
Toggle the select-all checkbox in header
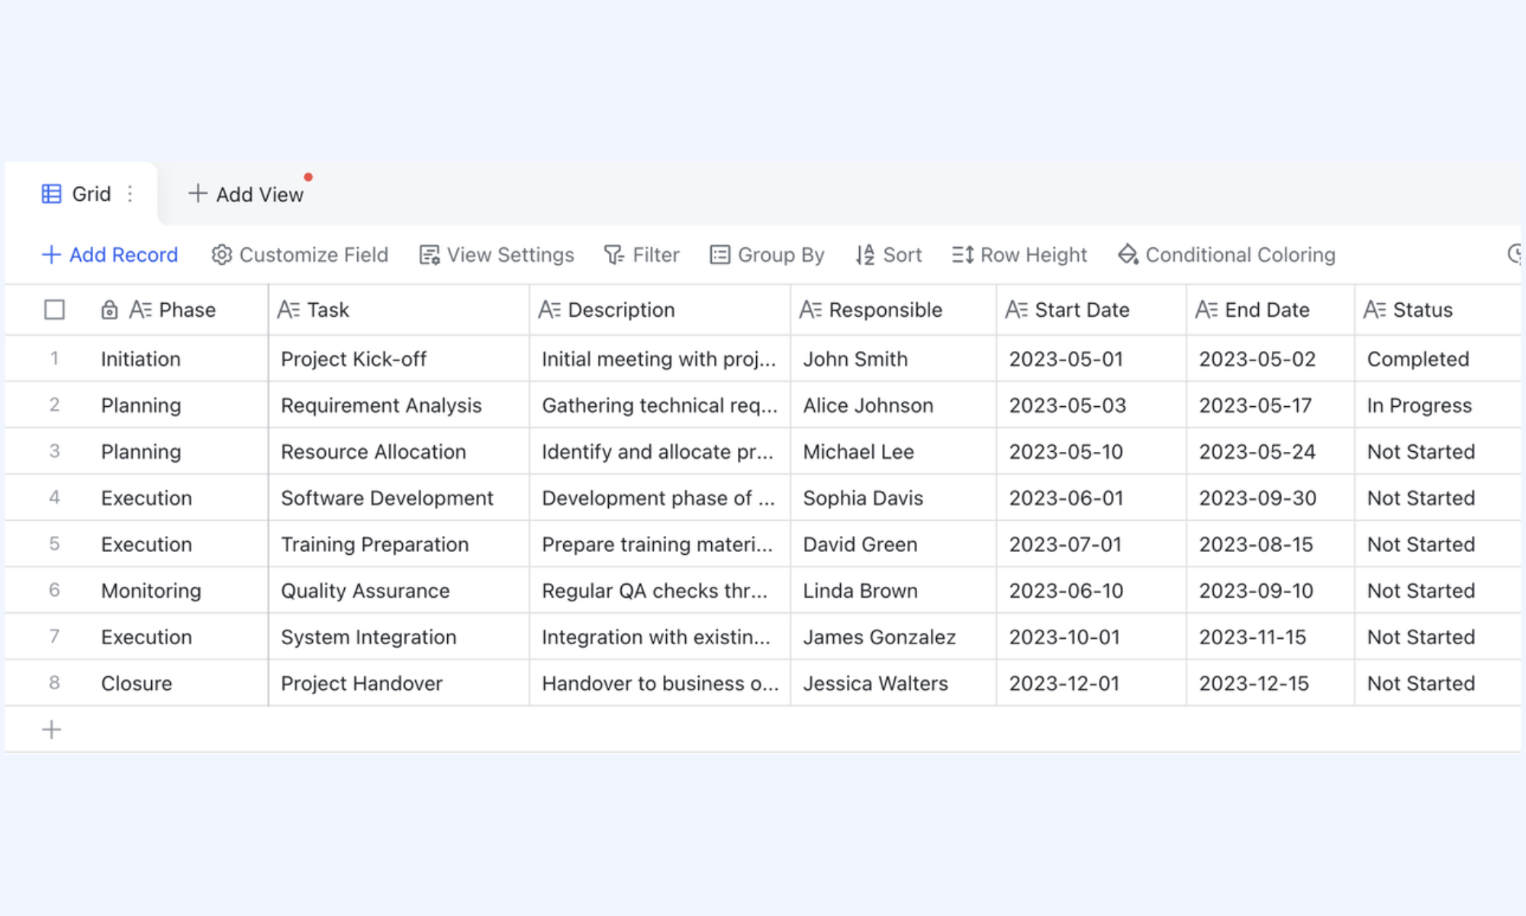coord(54,310)
